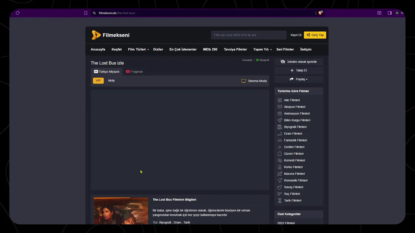Open the Keşfet menu item
This screenshot has height=233, width=415.
click(x=116, y=50)
